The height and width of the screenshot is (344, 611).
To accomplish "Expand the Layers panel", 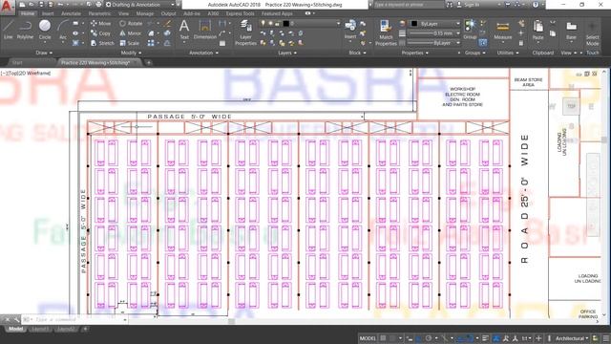I will 287,53.
